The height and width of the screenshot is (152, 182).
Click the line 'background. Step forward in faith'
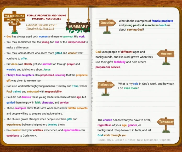tap(124, 130)
